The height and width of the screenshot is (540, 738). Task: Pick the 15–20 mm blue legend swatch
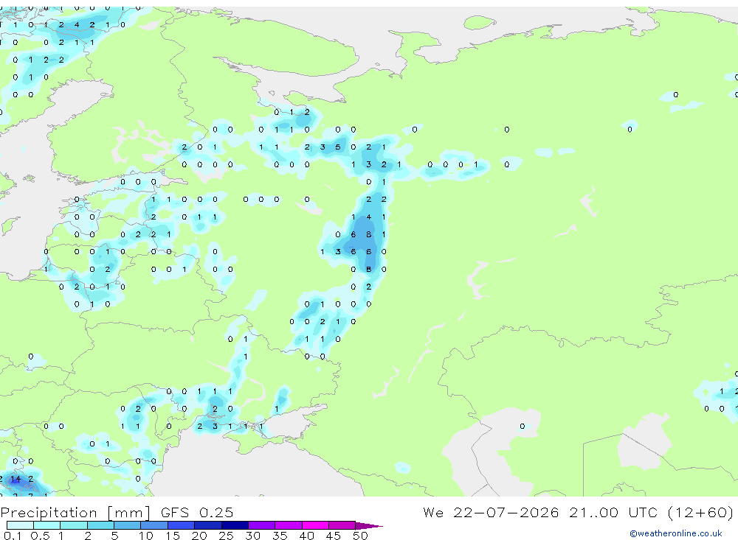coord(181,525)
